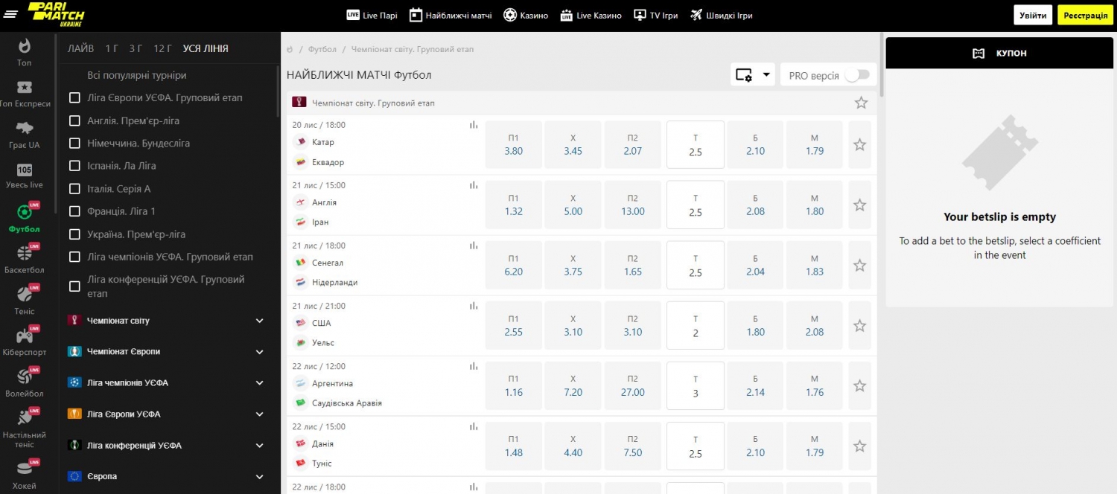The width and height of the screenshot is (1117, 494).
Task: Open the hamburger menu icon
Action: coord(10,15)
